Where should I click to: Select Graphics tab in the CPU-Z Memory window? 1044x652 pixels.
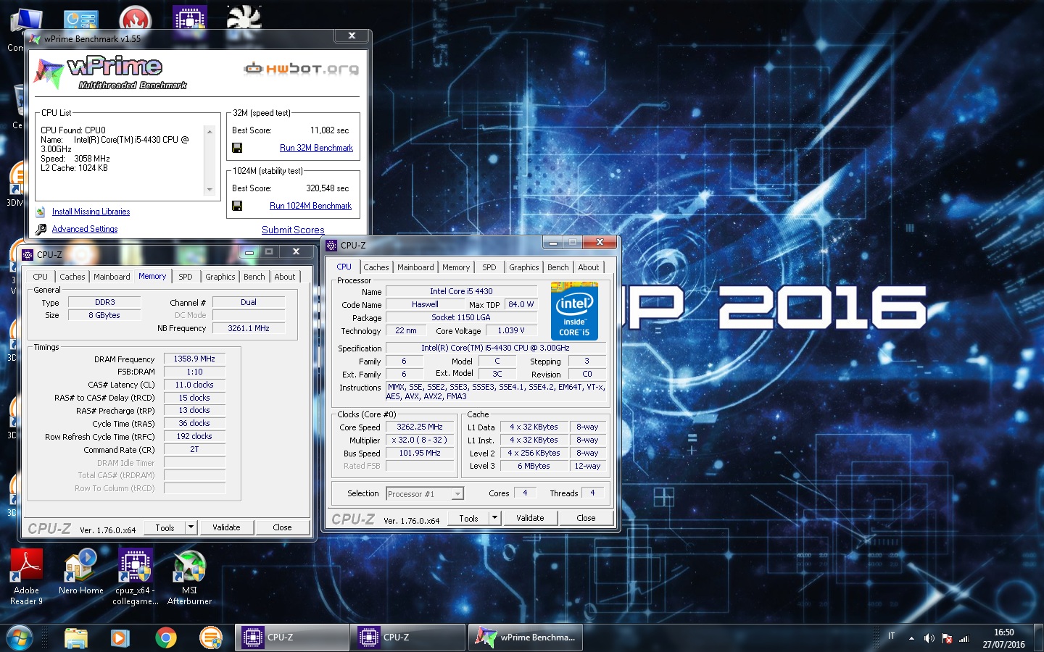click(220, 277)
